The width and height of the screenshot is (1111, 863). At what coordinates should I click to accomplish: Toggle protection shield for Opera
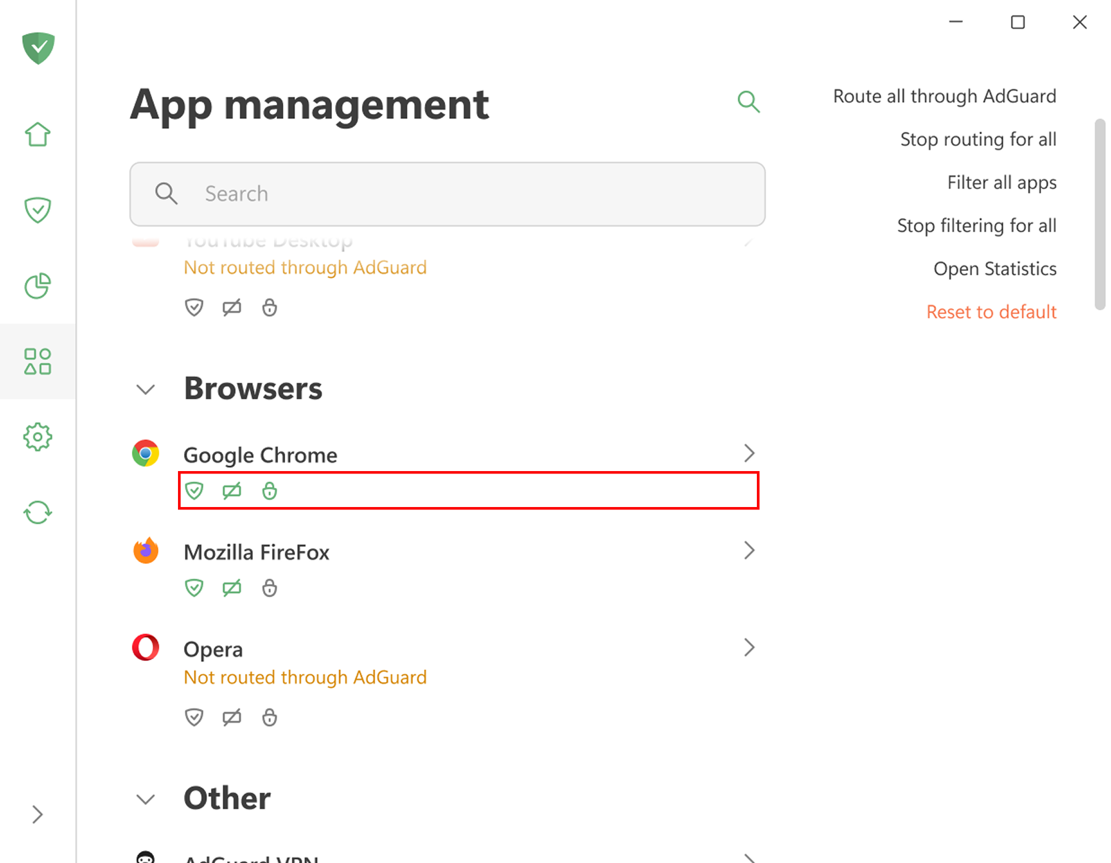[194, 717]
